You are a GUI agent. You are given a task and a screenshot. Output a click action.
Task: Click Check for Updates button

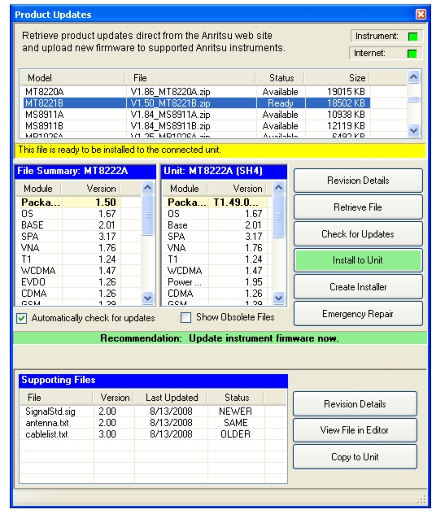coord(358,234)
